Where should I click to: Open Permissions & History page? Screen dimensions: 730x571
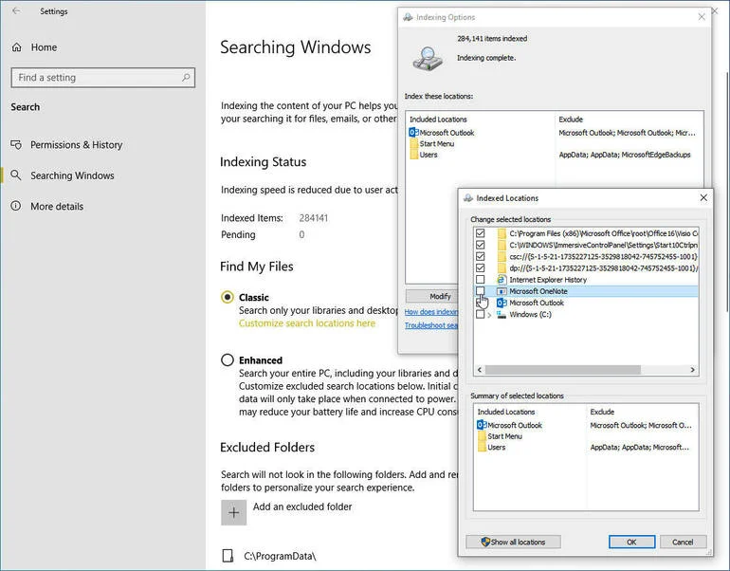(x=77, y=145)
